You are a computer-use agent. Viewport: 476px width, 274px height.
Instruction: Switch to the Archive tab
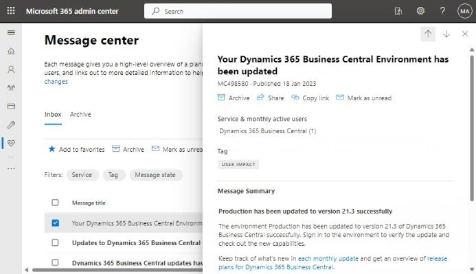click(80, 115)
